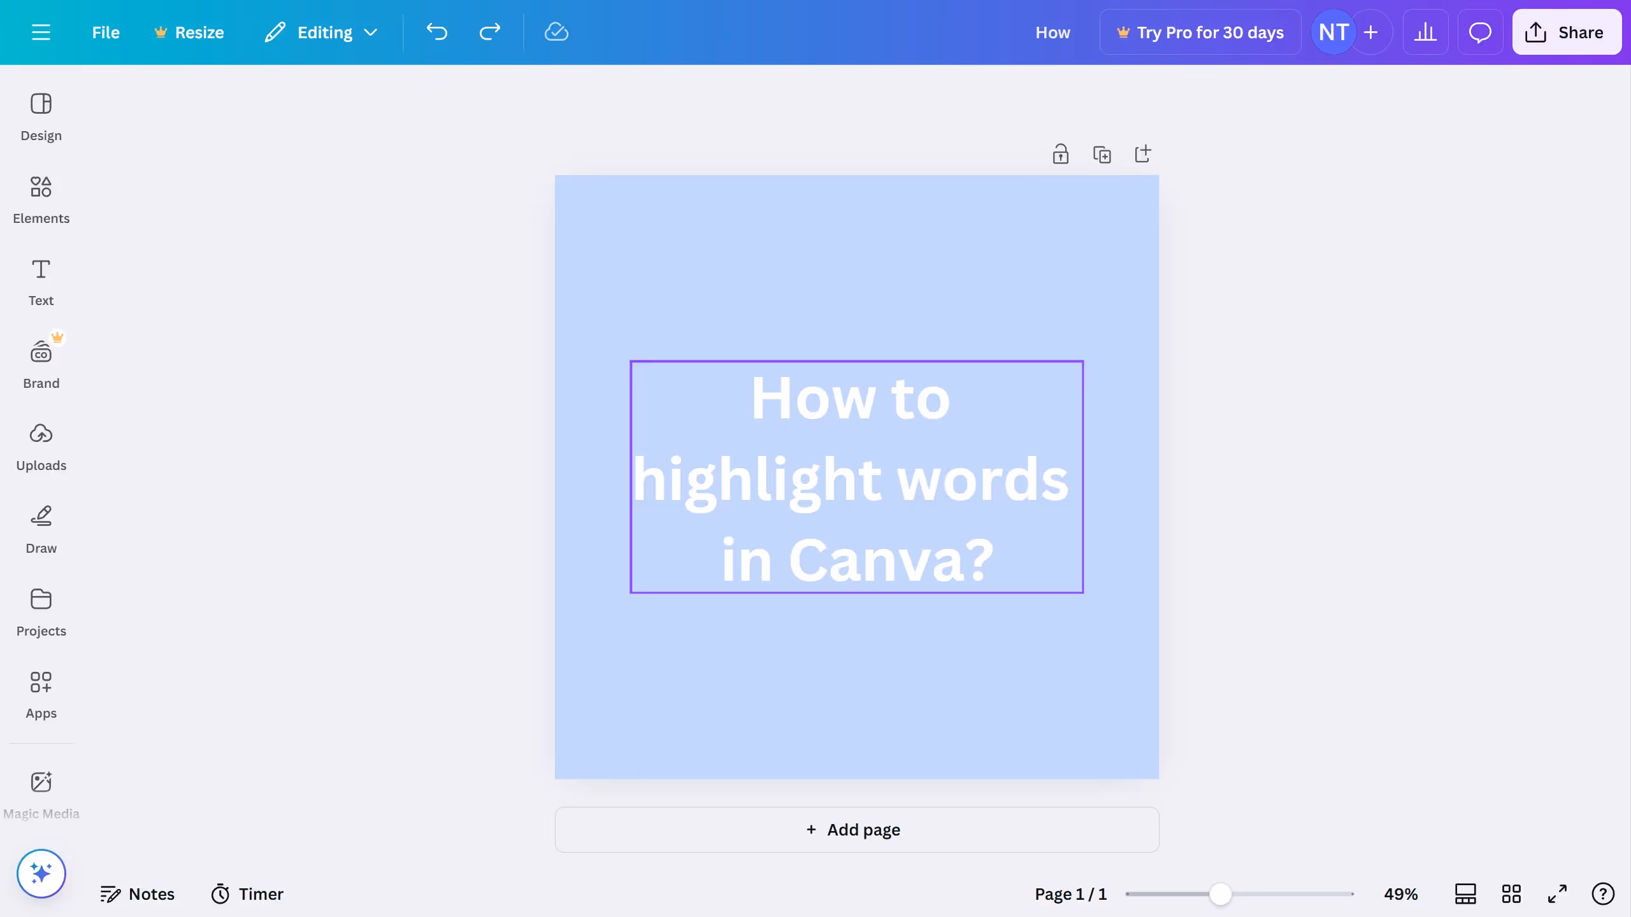Toggle the page lock
The image size is (1631, 917).
click(x=1060, y=153)
